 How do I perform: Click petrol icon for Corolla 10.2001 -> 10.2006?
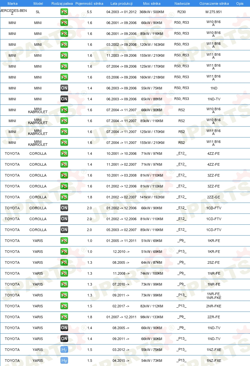pyautogui.click(x=64, y=154)
